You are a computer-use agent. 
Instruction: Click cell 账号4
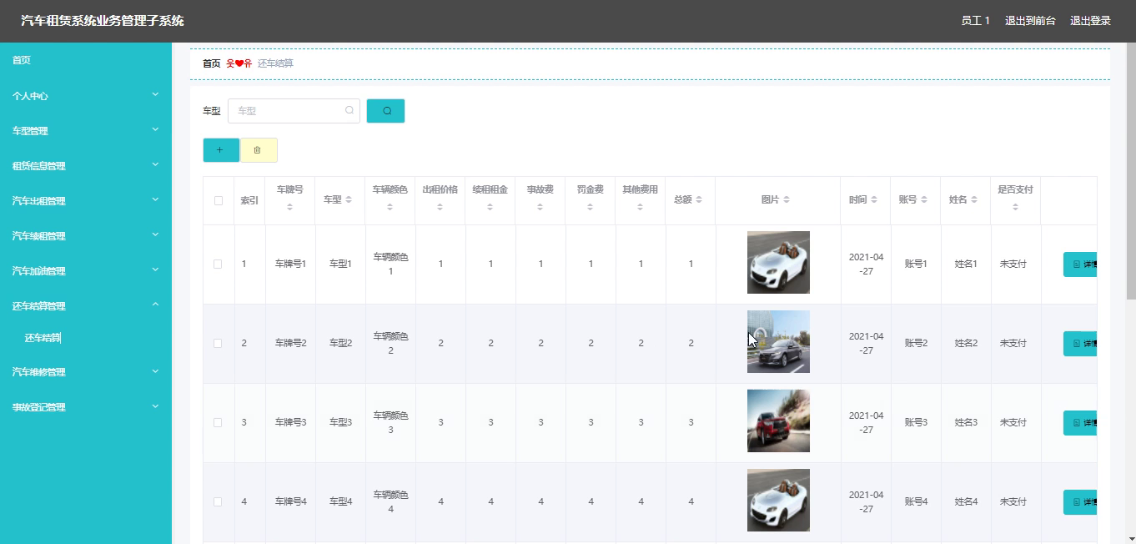point(916,501)
